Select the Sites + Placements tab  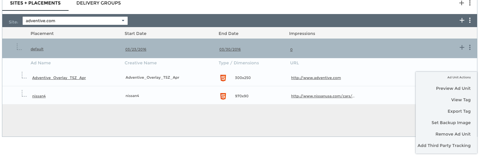point(35,3)
